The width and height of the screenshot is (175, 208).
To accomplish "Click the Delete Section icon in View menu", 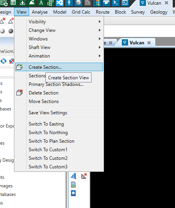I will [19, 93].
